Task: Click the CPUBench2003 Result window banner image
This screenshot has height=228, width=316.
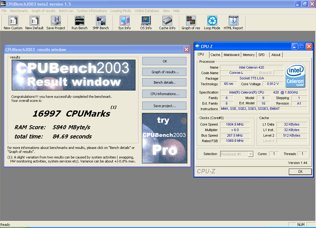Action: coord(73,75)
